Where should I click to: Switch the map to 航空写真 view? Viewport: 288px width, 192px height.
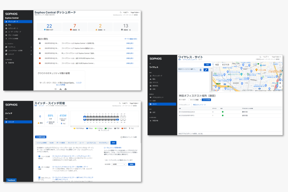226,64
